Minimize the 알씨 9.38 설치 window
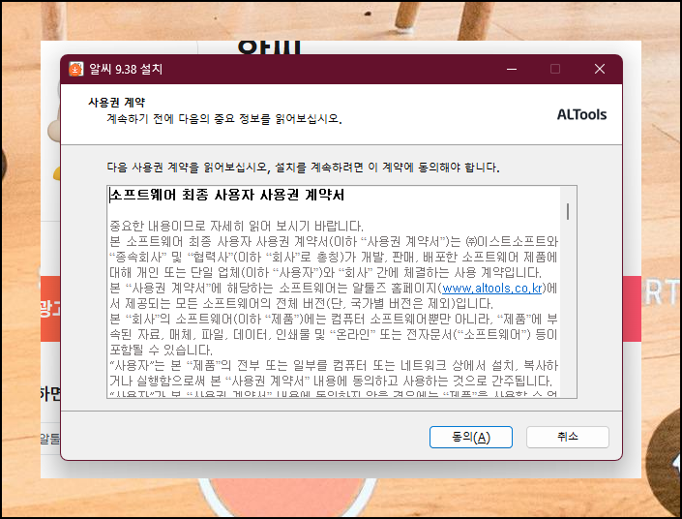 (512, 69)
